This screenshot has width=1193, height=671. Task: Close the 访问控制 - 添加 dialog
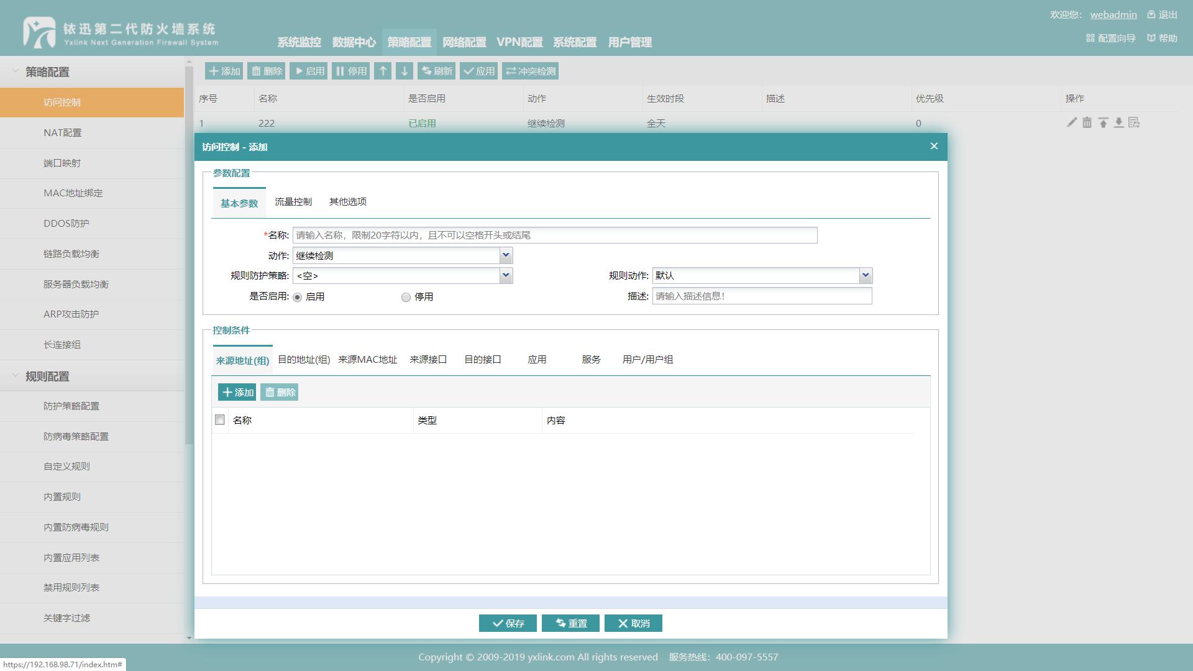[x=934, y=146]
